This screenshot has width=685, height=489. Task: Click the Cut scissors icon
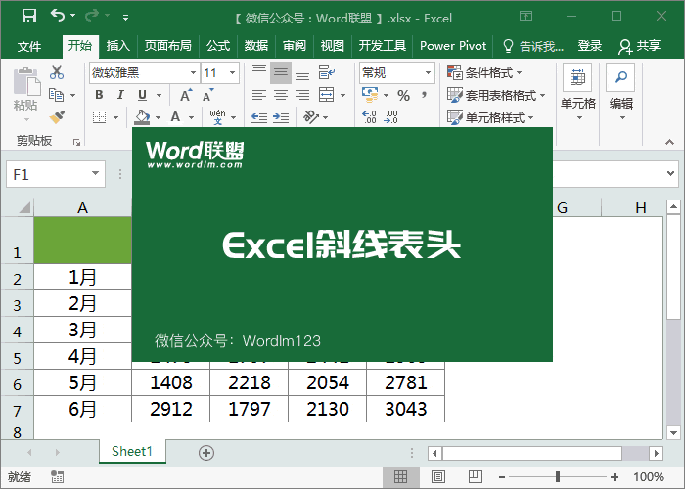point(57,72)
